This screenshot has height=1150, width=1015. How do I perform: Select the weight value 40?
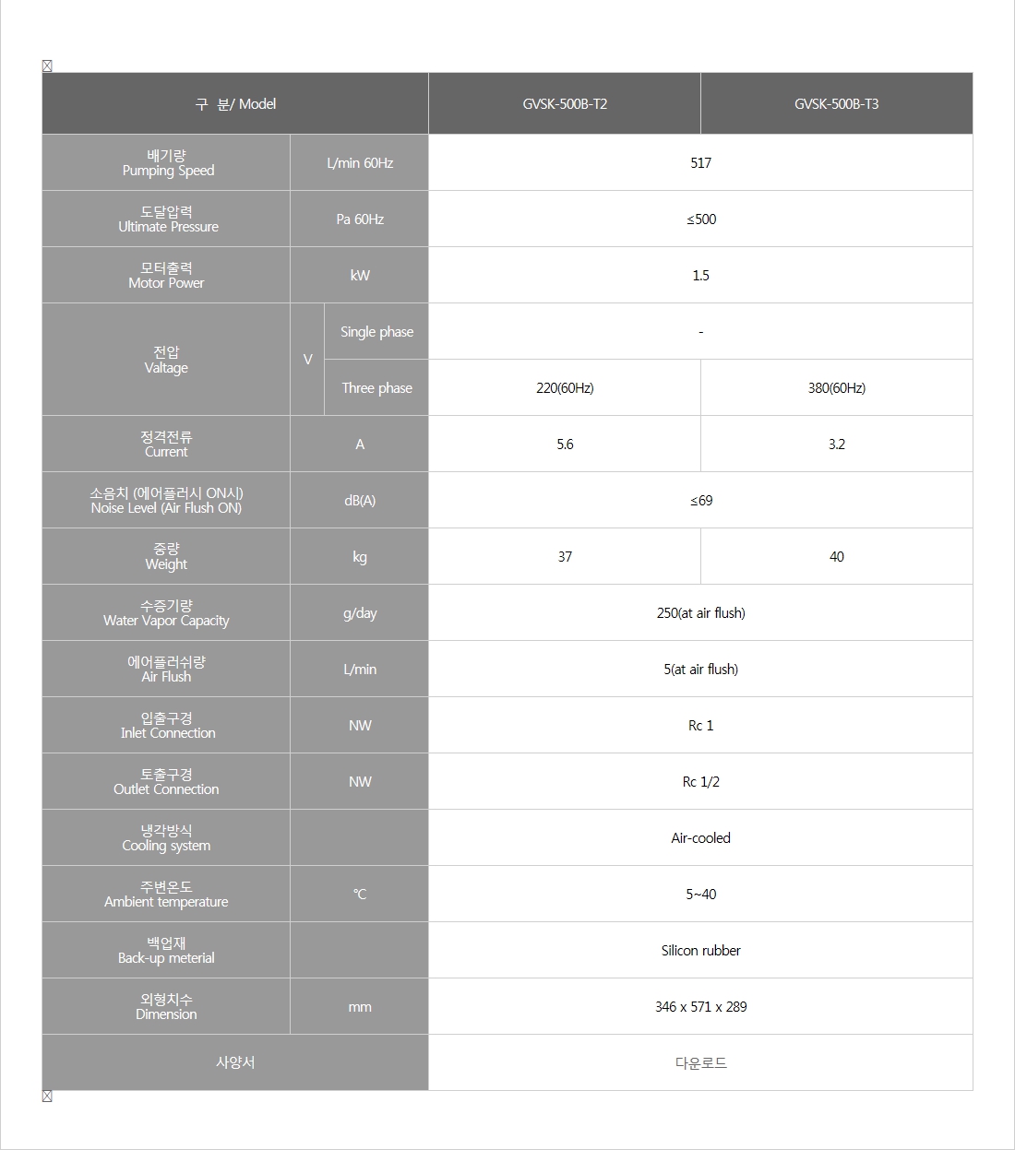coord(836,557)
